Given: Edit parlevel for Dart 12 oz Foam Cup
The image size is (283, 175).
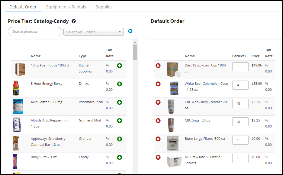Looking at the screenshot, I should [240, 67].
